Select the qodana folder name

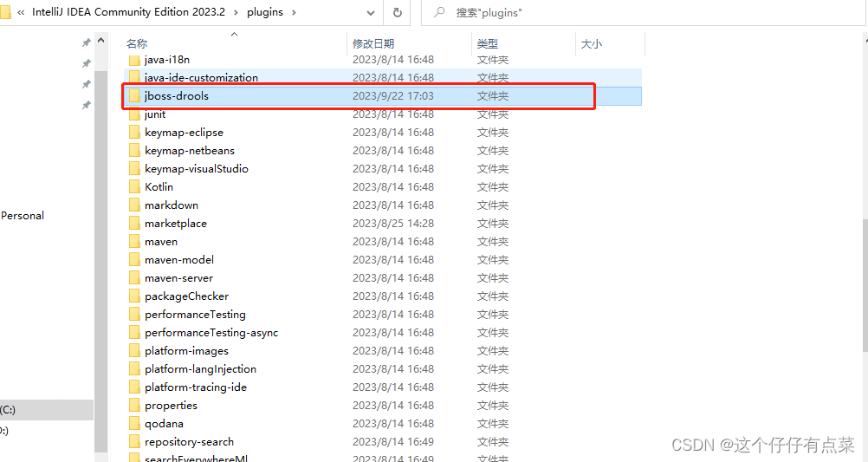(x=164, y=424)
